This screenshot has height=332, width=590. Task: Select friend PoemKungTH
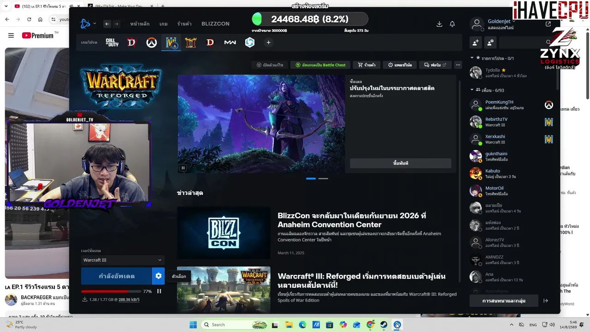[511, 105]
